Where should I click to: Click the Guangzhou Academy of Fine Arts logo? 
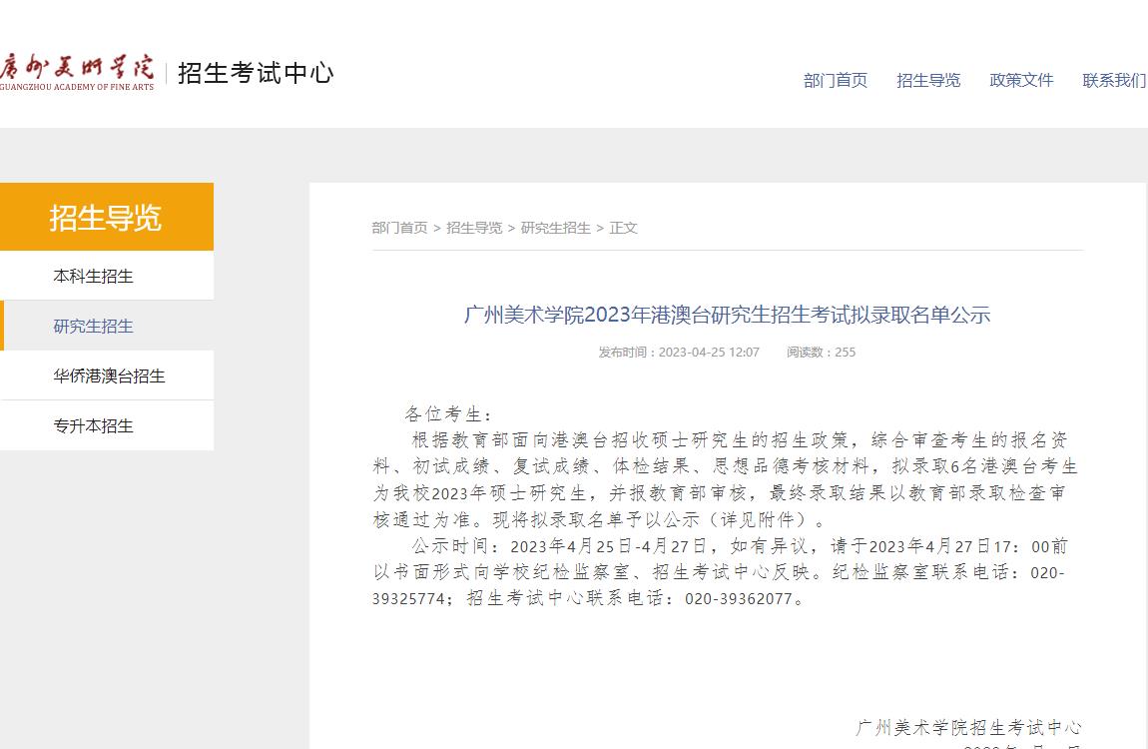[77, 73]
